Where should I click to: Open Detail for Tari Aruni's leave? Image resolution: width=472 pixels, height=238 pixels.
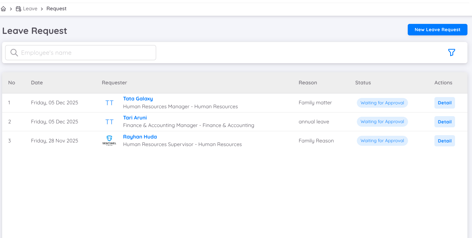click(444, 122)
